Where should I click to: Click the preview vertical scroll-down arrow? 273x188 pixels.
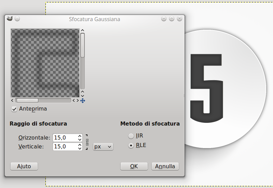tap(83, 96)
